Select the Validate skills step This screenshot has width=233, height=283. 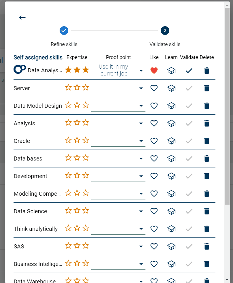click(x=165, y=30)
